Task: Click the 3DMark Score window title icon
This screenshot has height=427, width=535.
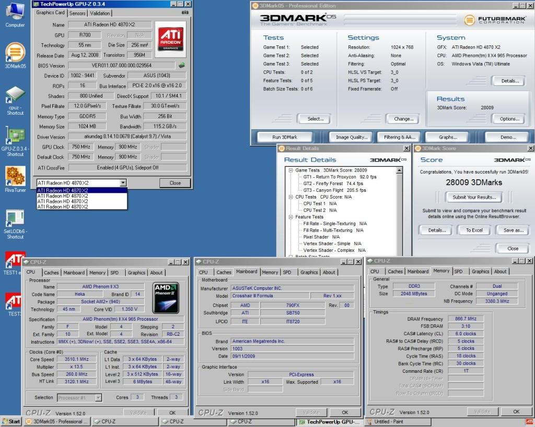Action: point(417,149)
